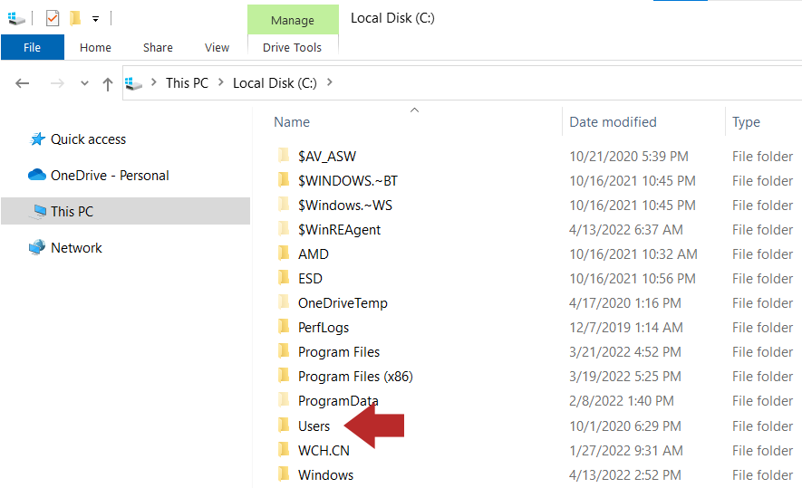
Task: Click the Forward navigation arrow
Action: 57,83
